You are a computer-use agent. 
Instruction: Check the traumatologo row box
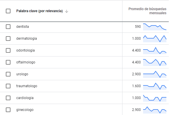pos(8,86)
